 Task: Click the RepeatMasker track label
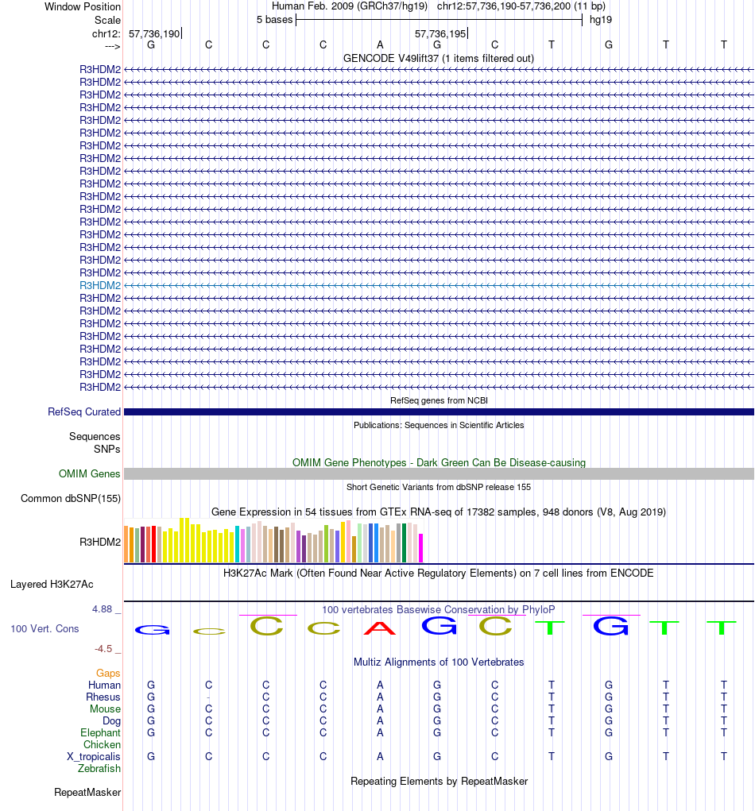click(x=87, y=793)
